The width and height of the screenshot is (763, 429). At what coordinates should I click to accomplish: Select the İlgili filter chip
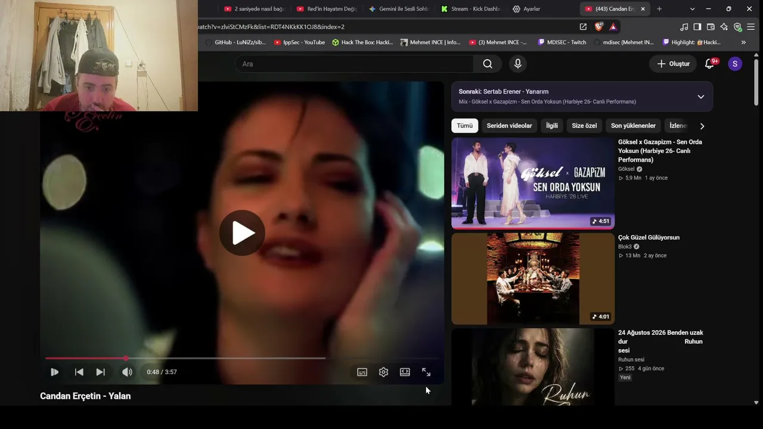click(552, 126)
